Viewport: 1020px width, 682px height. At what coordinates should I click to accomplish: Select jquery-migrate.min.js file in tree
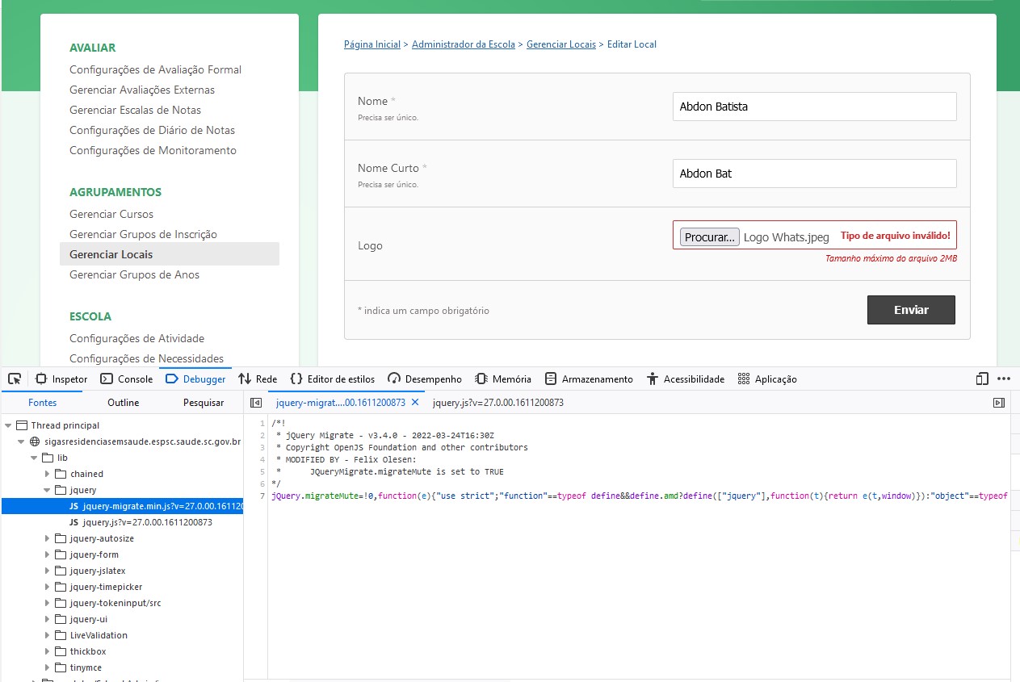tap(122, 506)
